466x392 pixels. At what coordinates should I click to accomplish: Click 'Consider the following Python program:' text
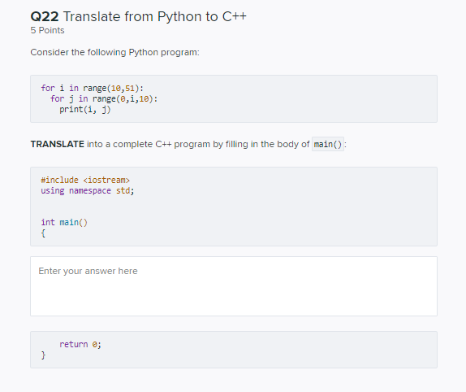pos(114,52)
